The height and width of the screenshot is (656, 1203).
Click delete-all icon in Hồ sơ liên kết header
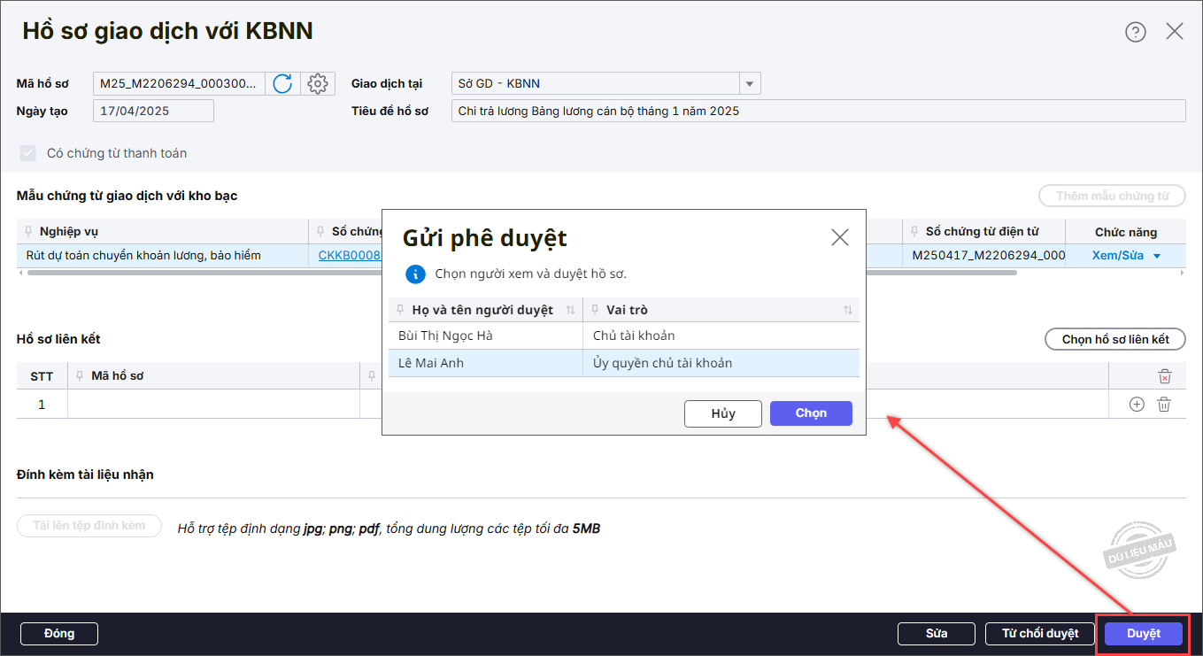point(1164,376)
